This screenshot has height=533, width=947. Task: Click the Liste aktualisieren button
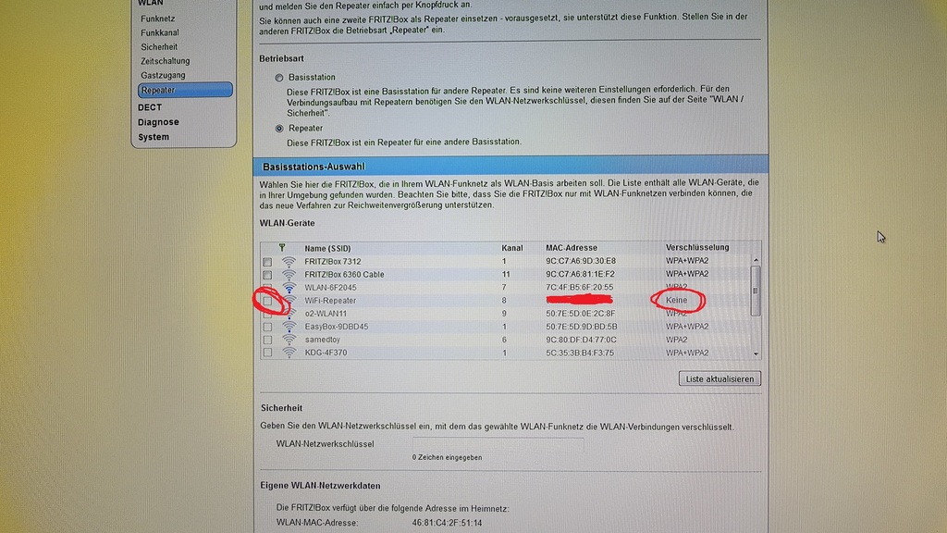[x=719, y=378]
